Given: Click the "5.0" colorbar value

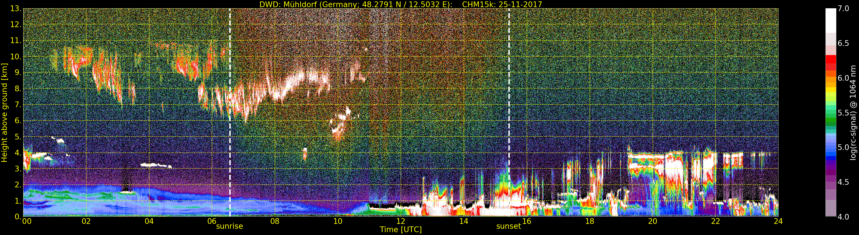Looking at the screenshot, I should 843,147.
